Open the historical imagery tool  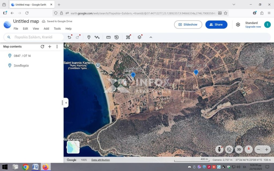point(117,37)
